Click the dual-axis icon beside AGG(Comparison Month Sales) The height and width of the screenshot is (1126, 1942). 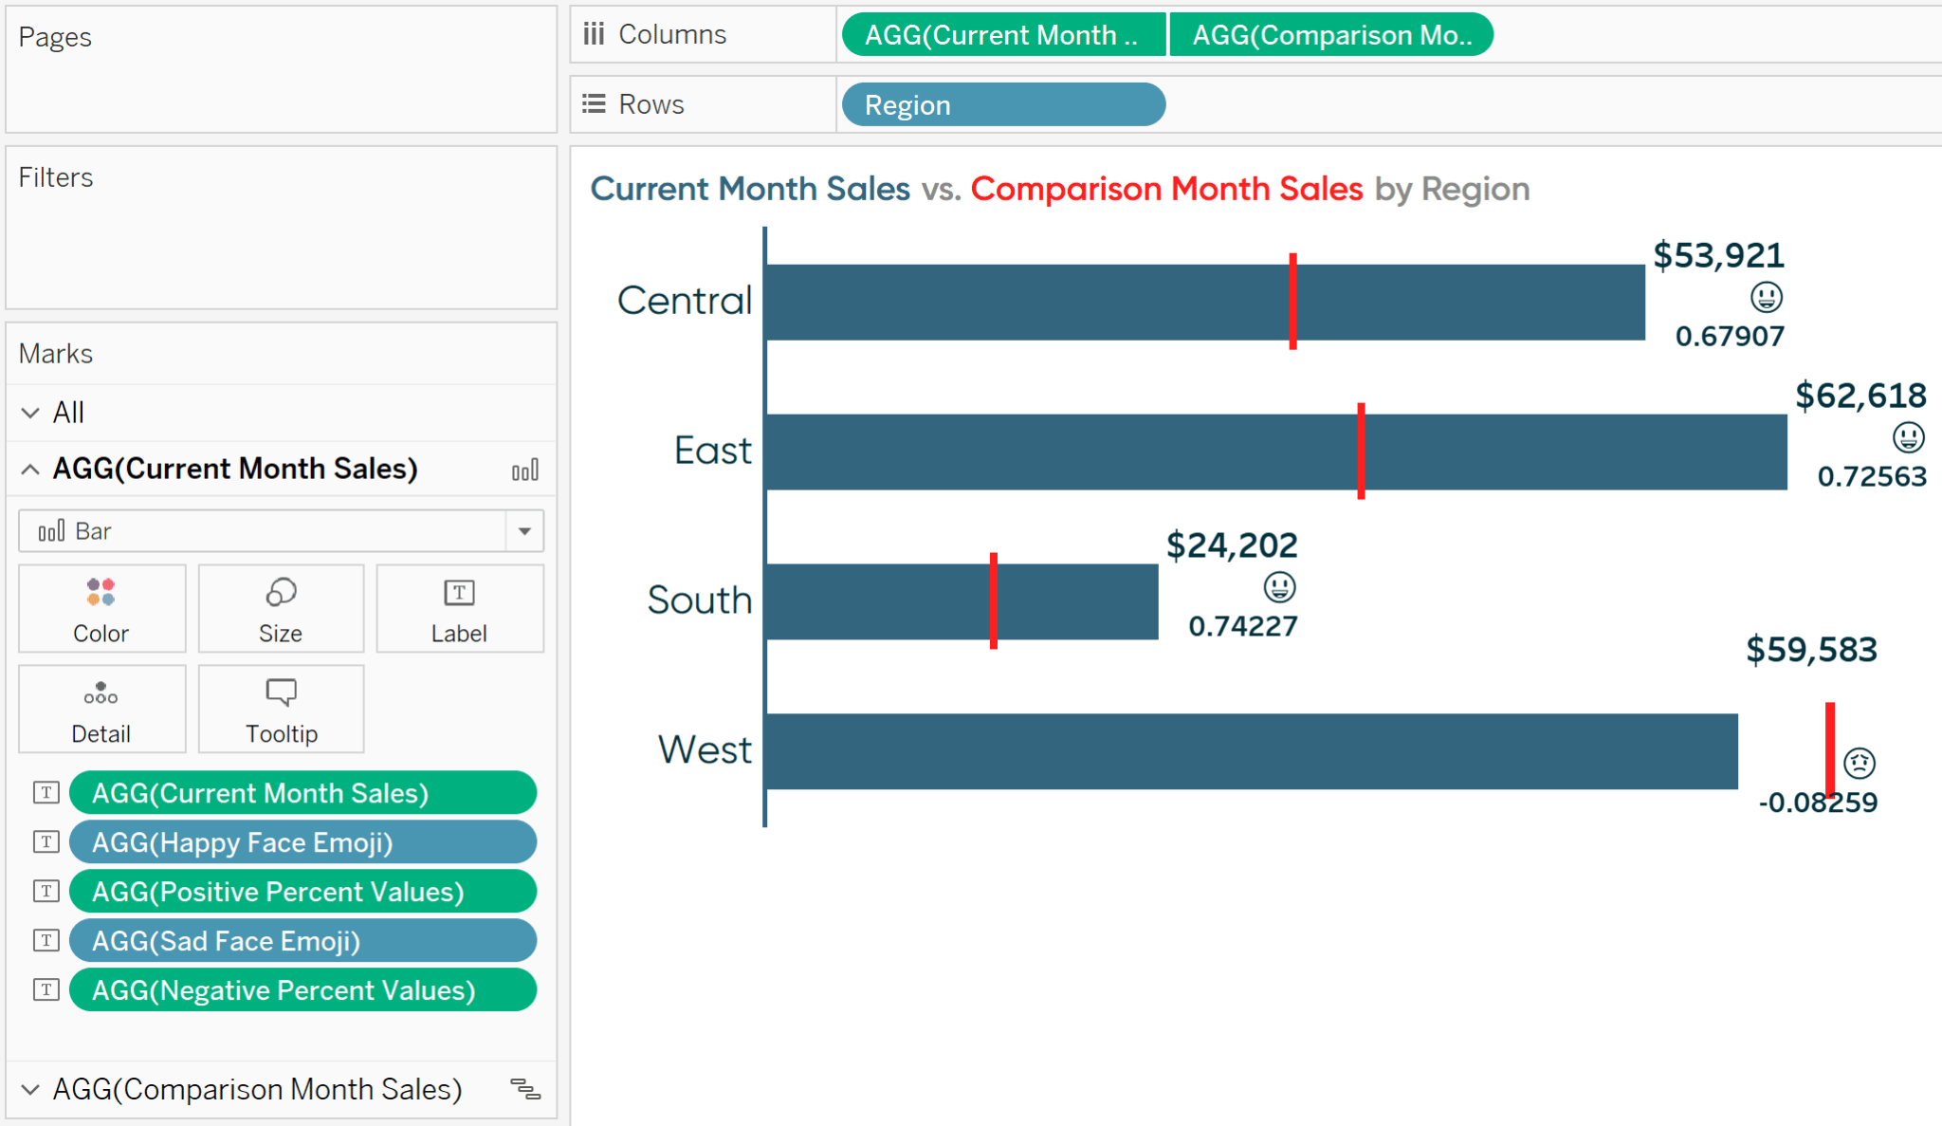tap(527, 1089)
